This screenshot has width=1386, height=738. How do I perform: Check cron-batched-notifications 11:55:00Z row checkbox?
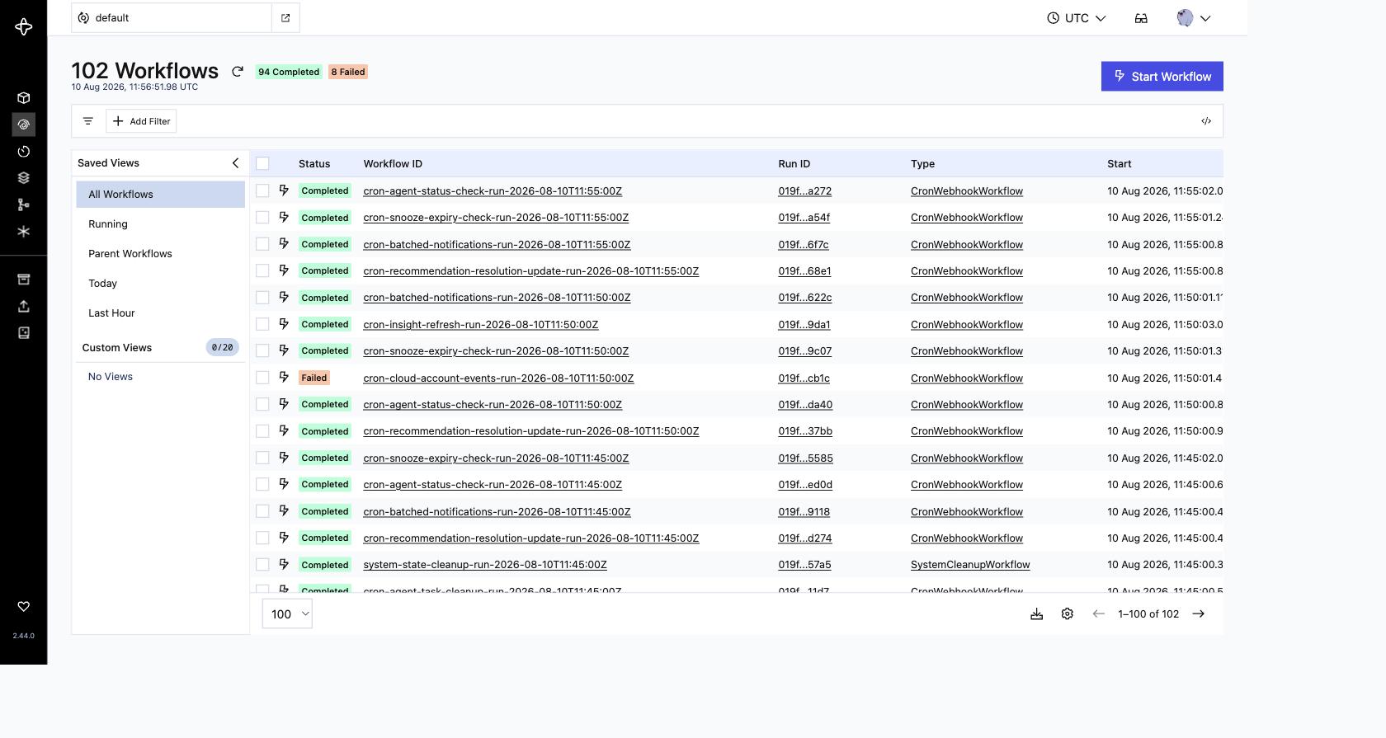pyautogui.click(x=262, y=244)
